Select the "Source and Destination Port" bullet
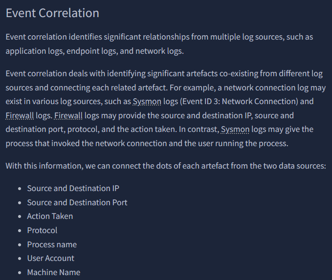 [x=77, y=202]
